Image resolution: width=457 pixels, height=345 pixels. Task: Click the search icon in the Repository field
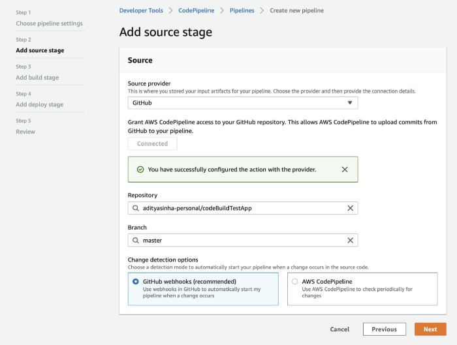pos(136,208)
